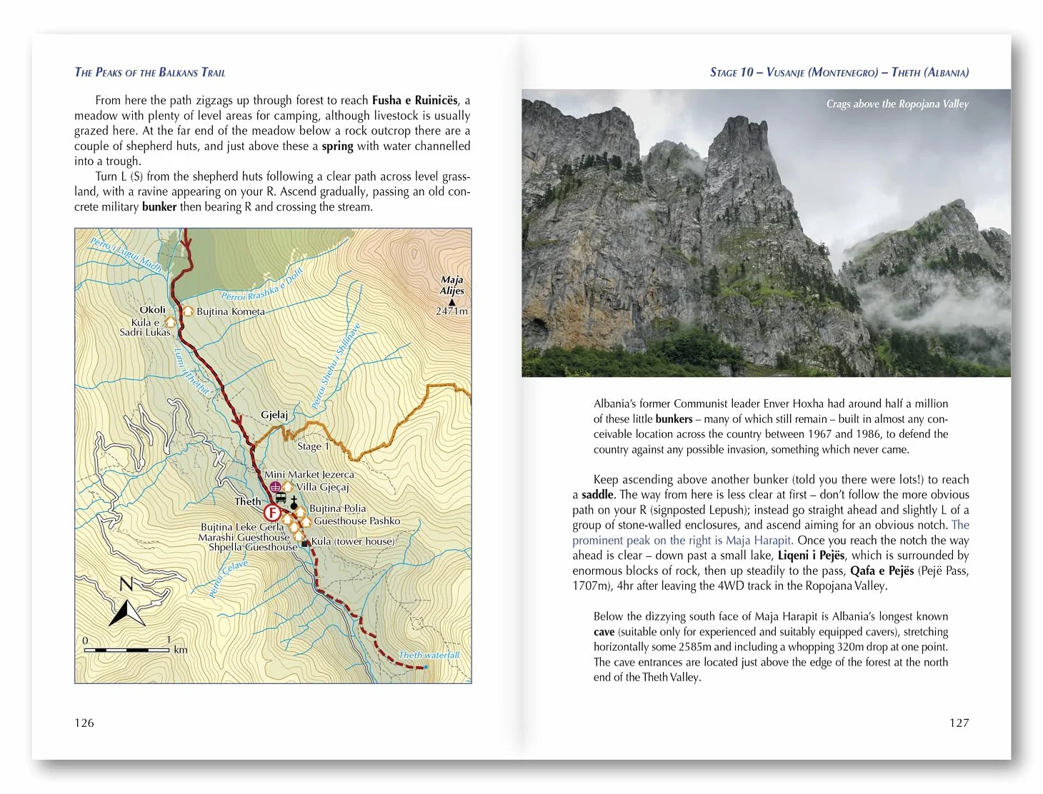Click page number 126

click(x=84, y=723)
